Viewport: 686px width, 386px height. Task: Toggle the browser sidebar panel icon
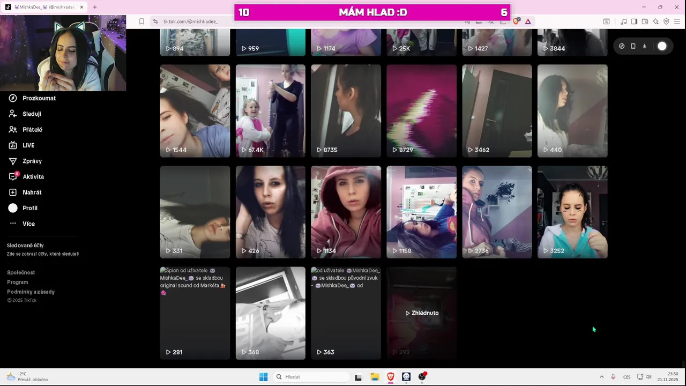[x=634, y=21]
